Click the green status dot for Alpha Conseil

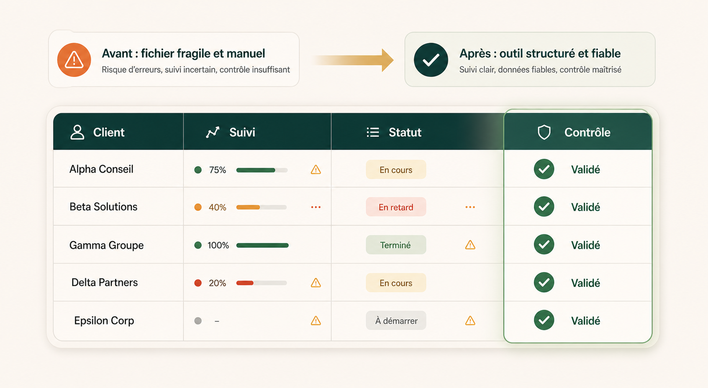[x=198, y=170]
